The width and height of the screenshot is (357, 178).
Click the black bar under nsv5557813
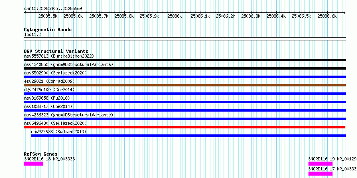point(185,60)
